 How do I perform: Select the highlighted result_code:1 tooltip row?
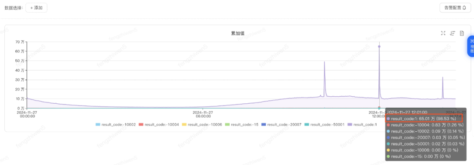425,119
